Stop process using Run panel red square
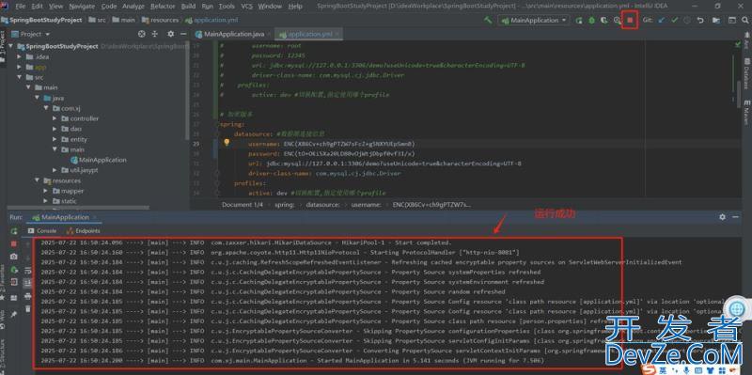The height and width of the screenshot is (375, 752). (x=14, y=244)
